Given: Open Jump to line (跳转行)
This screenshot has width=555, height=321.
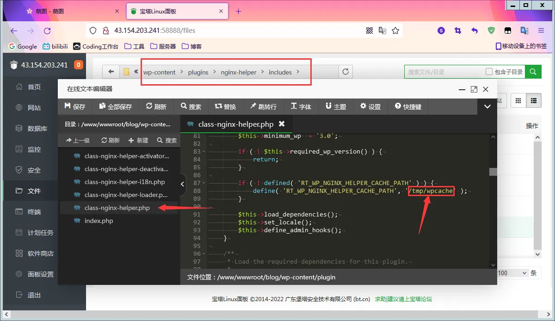Looking at the screenshot, I should click(x=263, y=106).
